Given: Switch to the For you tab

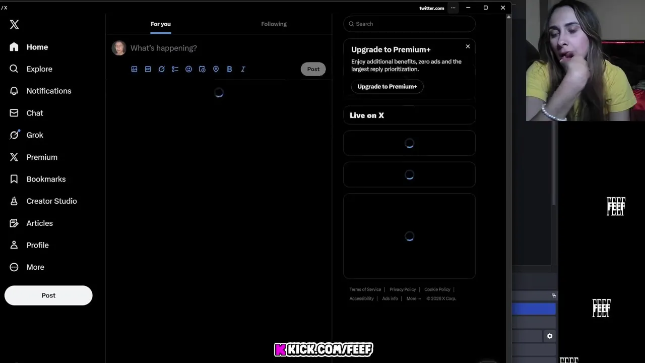Looking at the screenshot, I should click(161, 24).
